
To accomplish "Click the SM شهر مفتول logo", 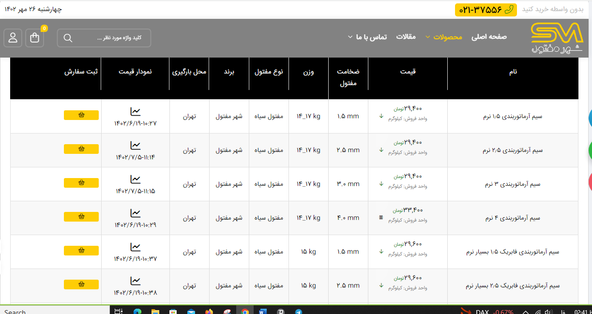I will [557, 38].
